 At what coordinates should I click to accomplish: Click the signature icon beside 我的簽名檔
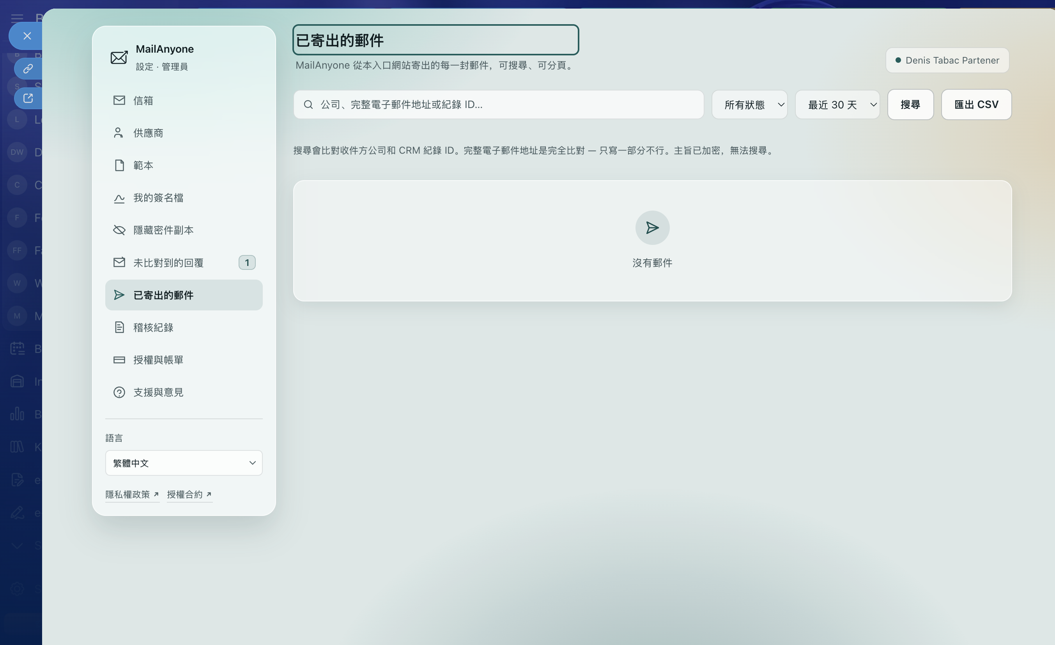119,198
